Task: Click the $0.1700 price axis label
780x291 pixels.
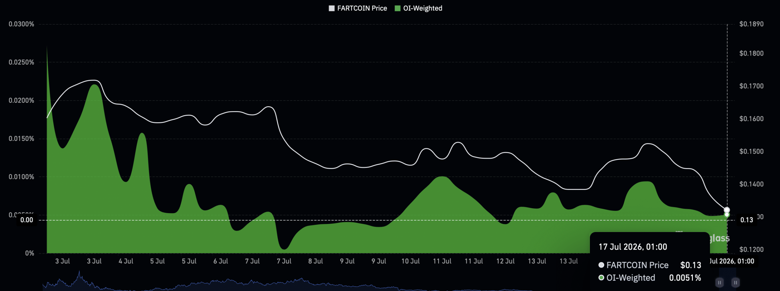Action: tap(751, 86)
